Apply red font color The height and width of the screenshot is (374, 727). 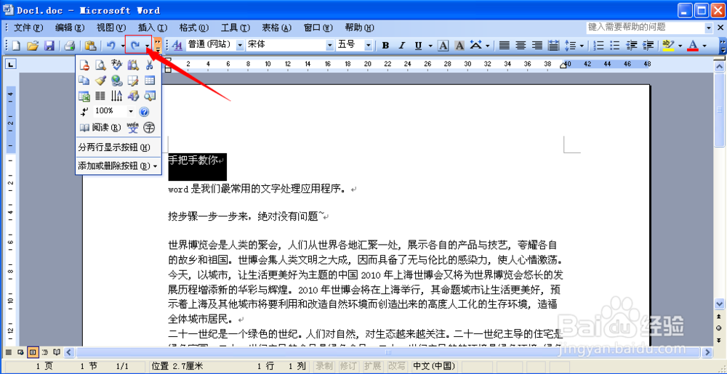[693, 45]
